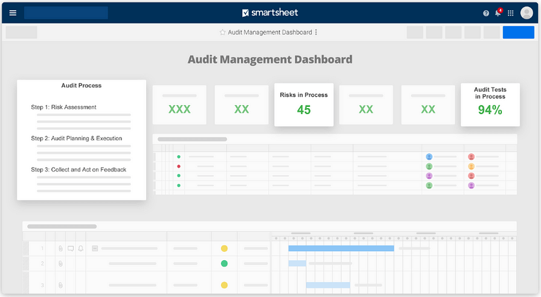This screenshot has height=297, width=541.
Task: Click the yellow status ball in row 1
Action: click(224, 248)
